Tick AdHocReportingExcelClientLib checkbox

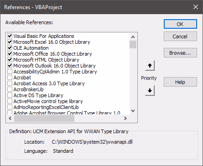[x=10, y=107]
